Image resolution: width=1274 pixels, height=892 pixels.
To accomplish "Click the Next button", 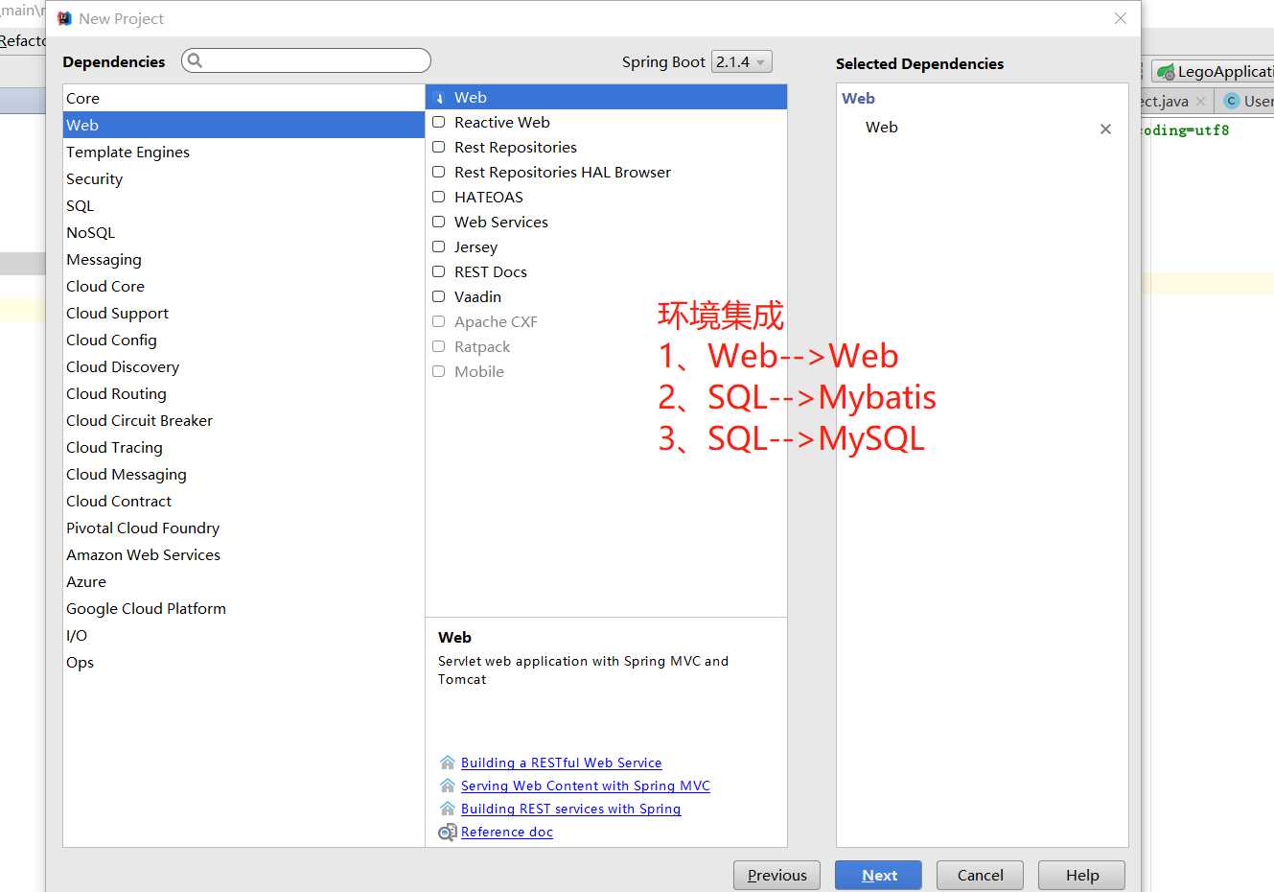I will click(x=878, y=875).
